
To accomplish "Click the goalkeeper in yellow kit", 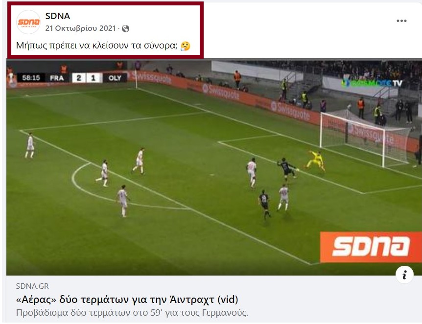I will point(315,161).
